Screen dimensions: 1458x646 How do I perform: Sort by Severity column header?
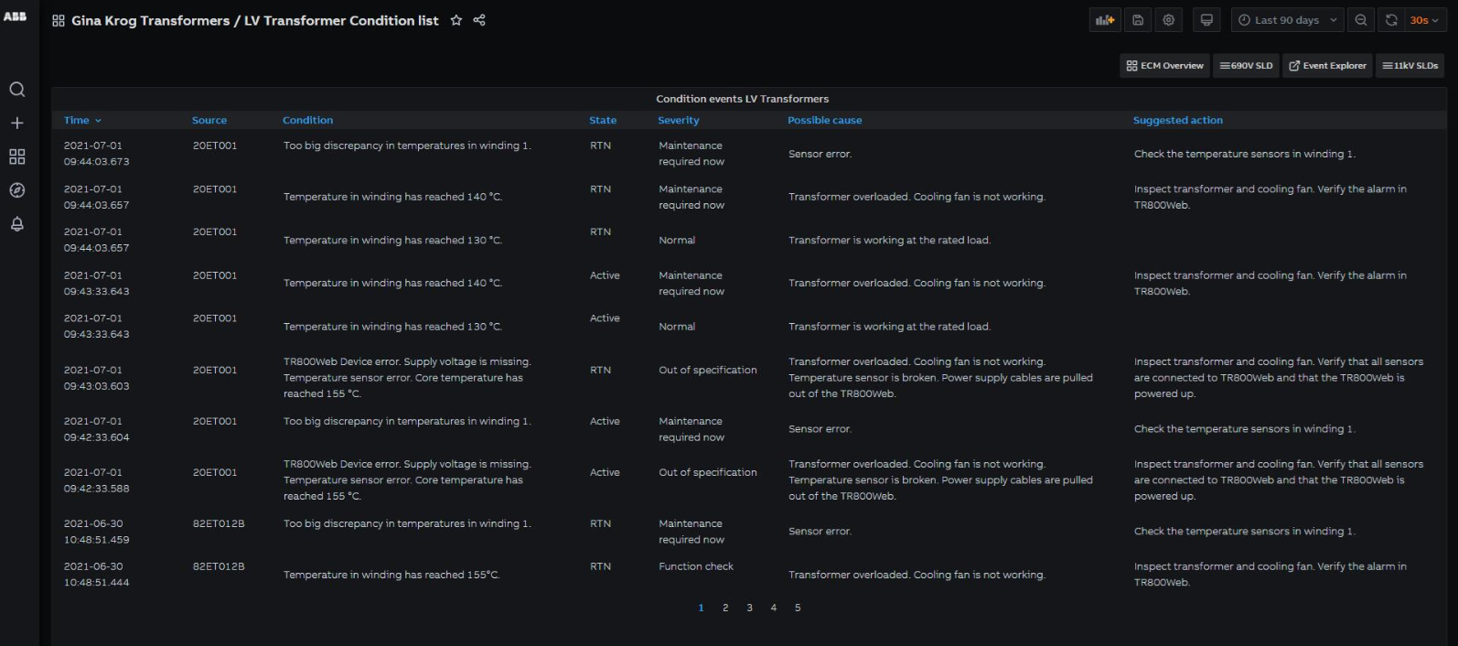pyautogui.click(x=679, y=120)
